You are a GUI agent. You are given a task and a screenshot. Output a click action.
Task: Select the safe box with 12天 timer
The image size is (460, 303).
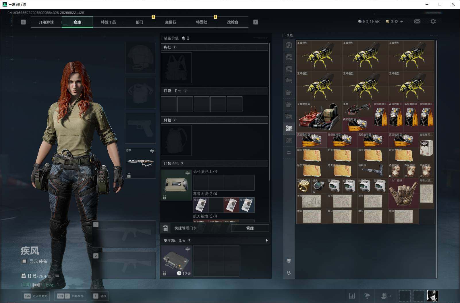(x=176, y=261)
